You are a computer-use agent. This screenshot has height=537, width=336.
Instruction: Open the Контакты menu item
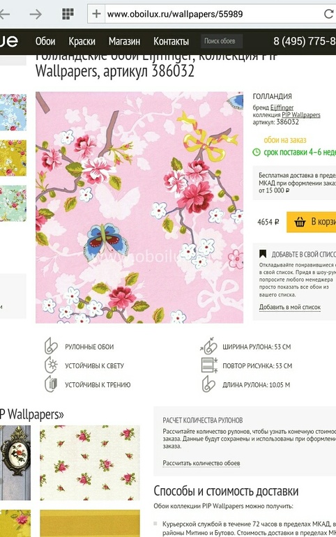click(x=171, y=41)
